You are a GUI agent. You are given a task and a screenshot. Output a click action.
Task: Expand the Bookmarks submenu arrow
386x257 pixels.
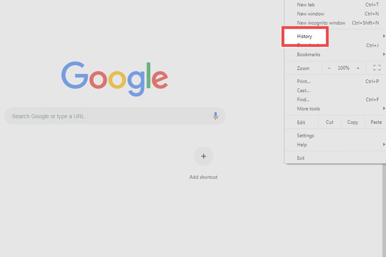click(x=384, y=54)
